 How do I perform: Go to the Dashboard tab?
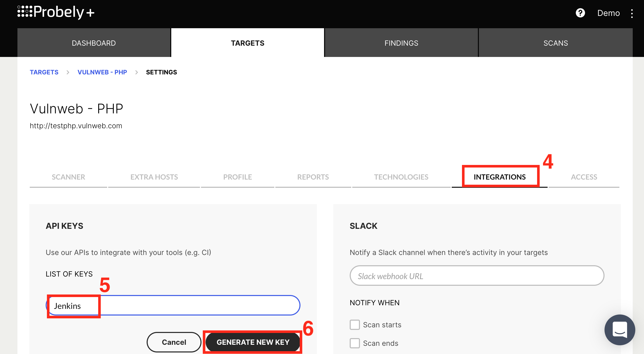(x=94, y=43)
